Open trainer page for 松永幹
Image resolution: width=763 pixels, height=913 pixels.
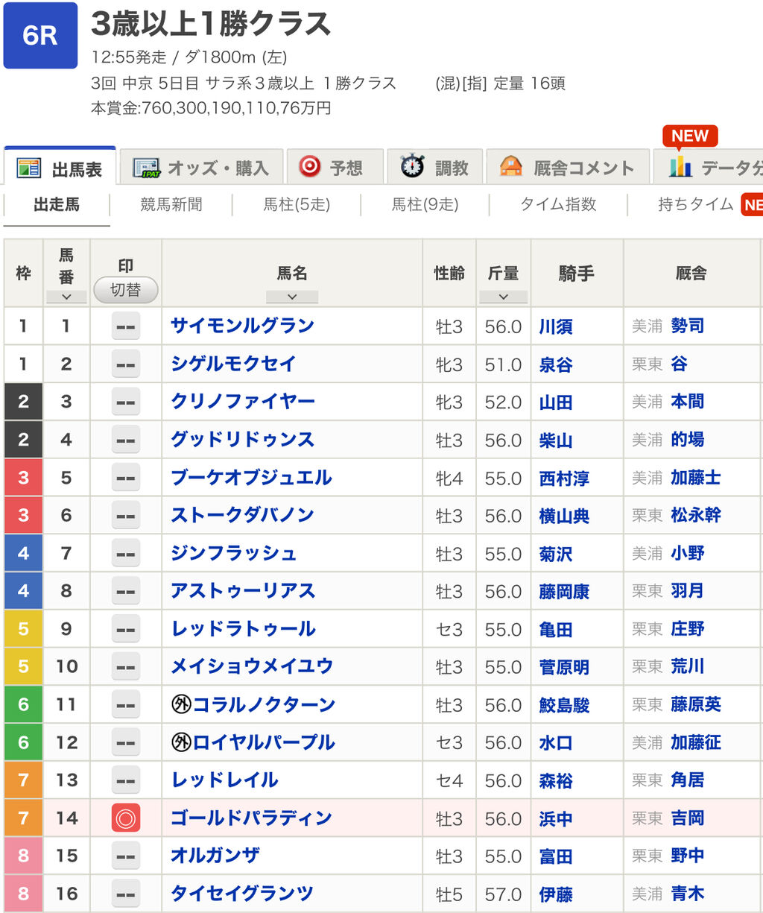695,515
